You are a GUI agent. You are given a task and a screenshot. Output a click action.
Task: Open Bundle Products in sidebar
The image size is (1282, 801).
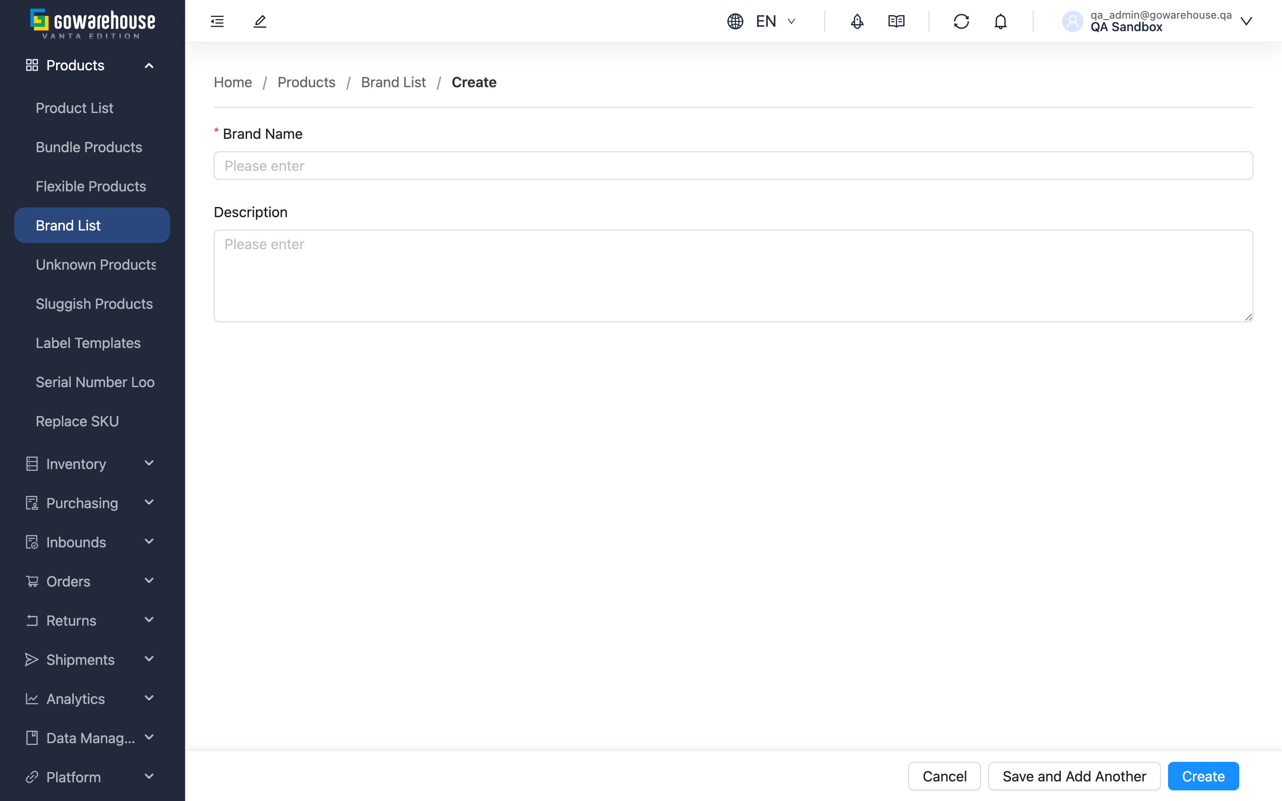click(92, 147)
